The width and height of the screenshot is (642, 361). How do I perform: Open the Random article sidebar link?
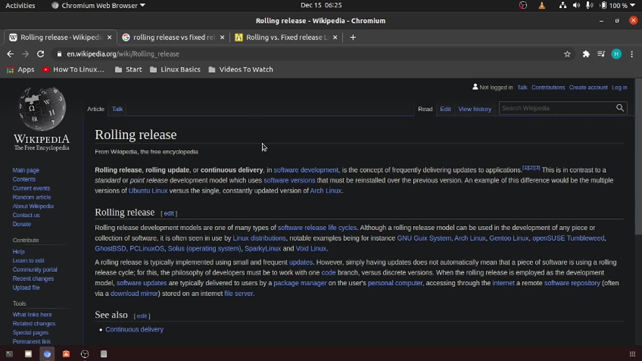32,197
